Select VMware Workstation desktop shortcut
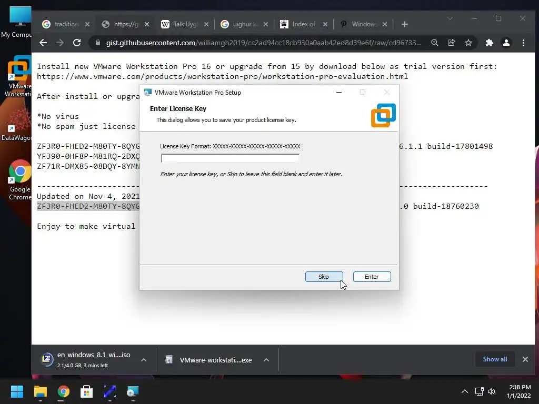 18,76
